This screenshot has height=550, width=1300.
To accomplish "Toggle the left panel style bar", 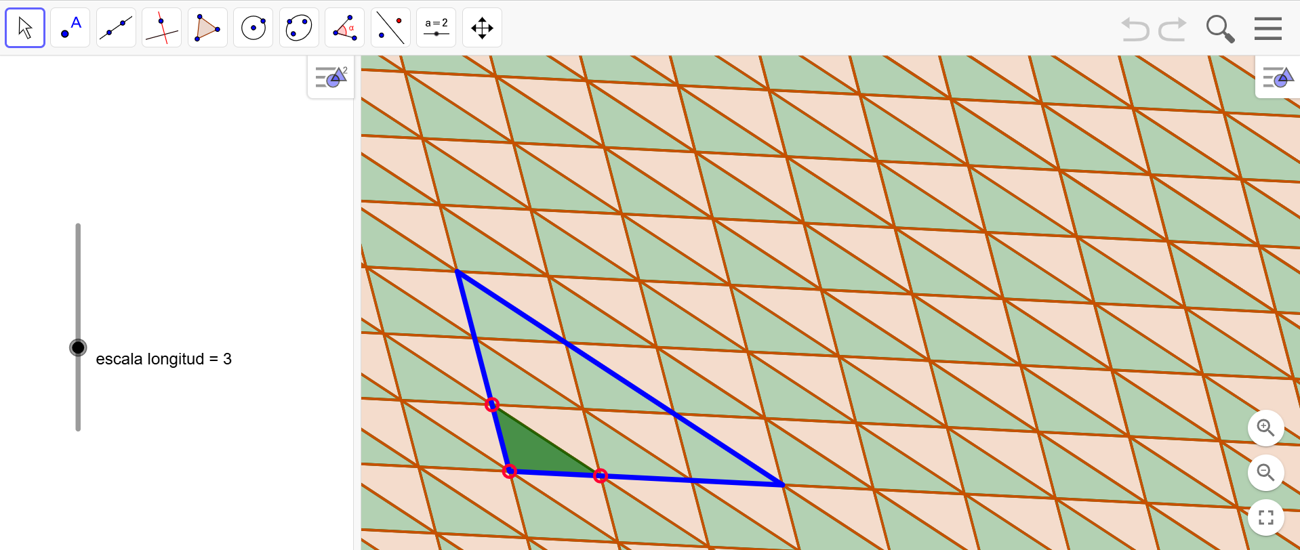I will click(x=331, y=77).
